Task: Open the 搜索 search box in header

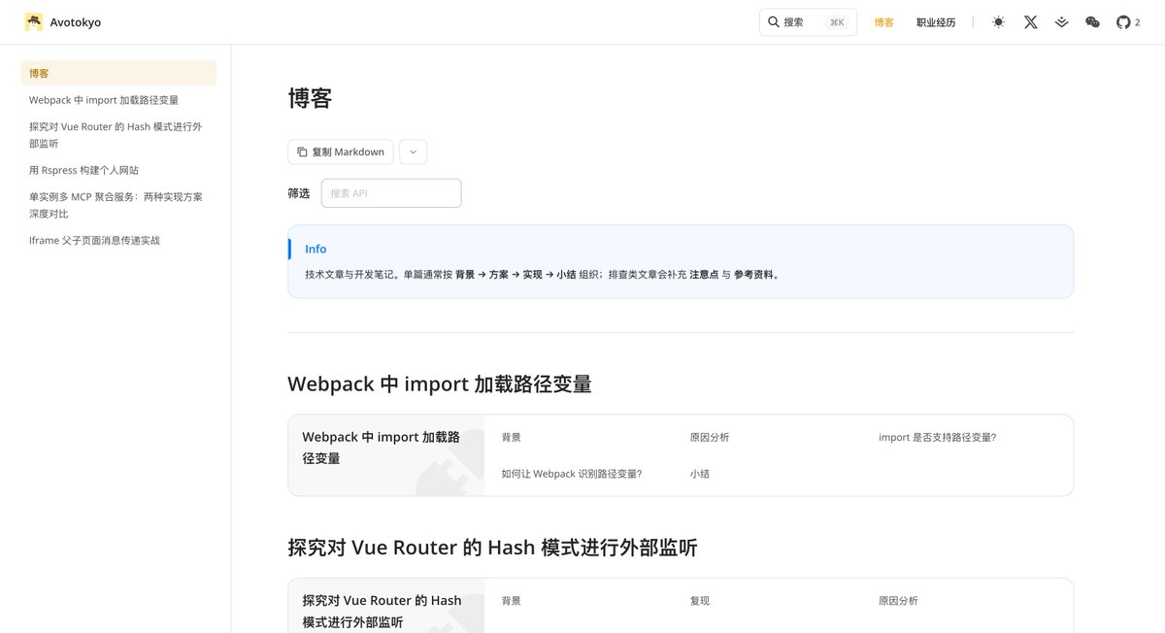Action: [x=808, y=21]
